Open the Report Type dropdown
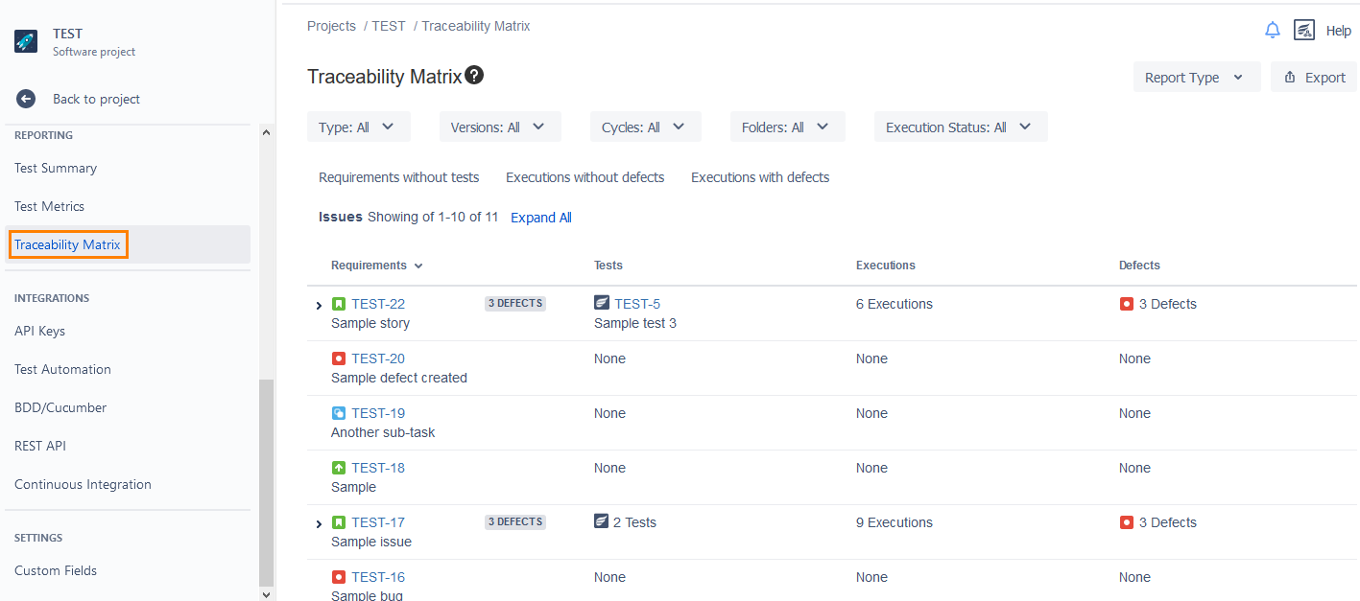Image resolution: width=1360 pixels, height=601 pixels. 1195,78
